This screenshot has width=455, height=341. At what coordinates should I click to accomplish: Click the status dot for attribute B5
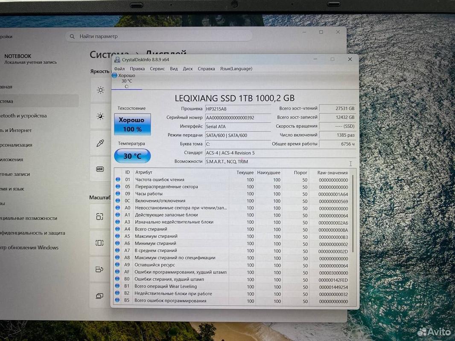pyautogui.click(x=117, y=301)
